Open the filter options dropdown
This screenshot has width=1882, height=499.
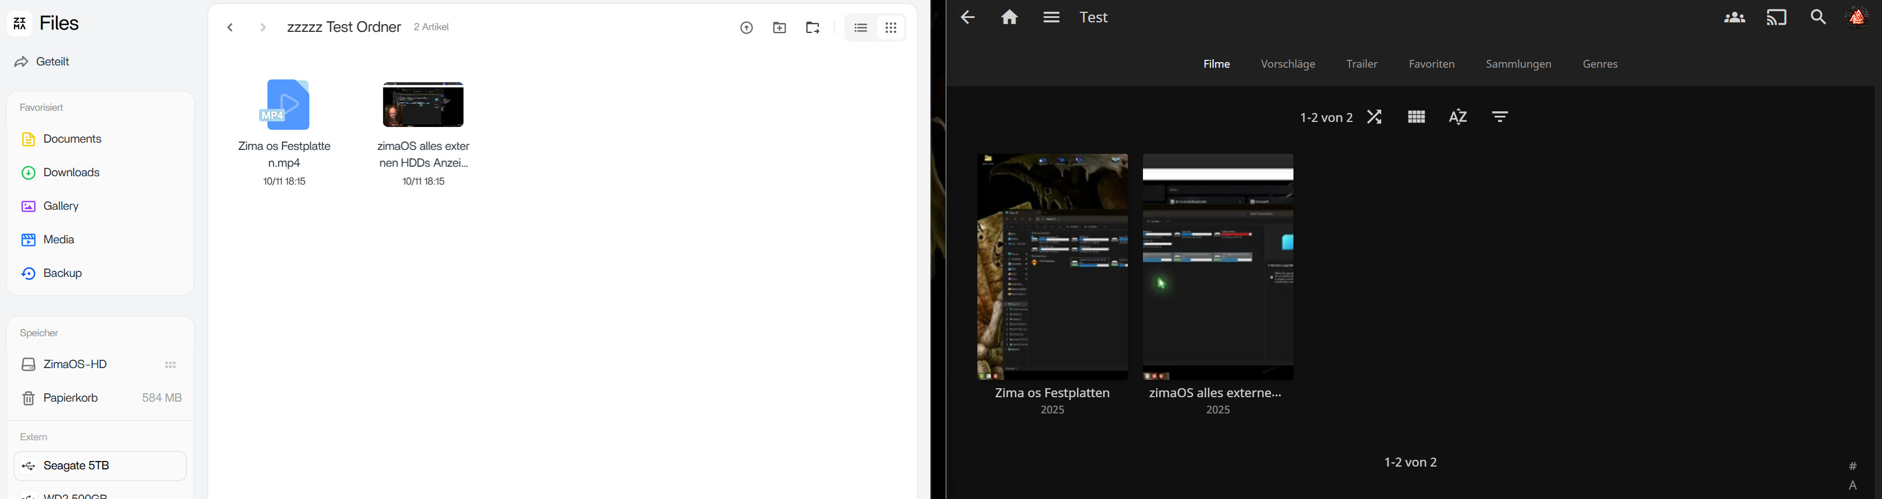1500,117
